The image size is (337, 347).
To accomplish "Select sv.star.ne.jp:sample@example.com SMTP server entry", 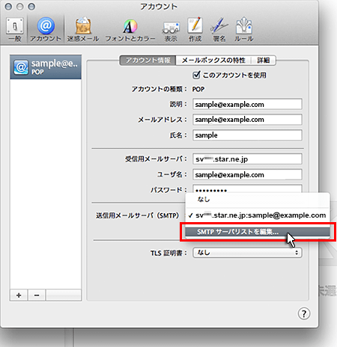I will [x=258, y=215].
